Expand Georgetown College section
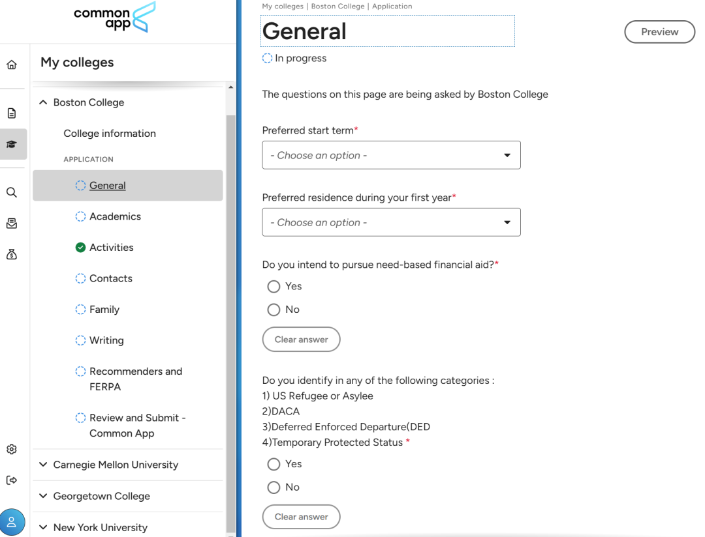 tap(43, 496)
